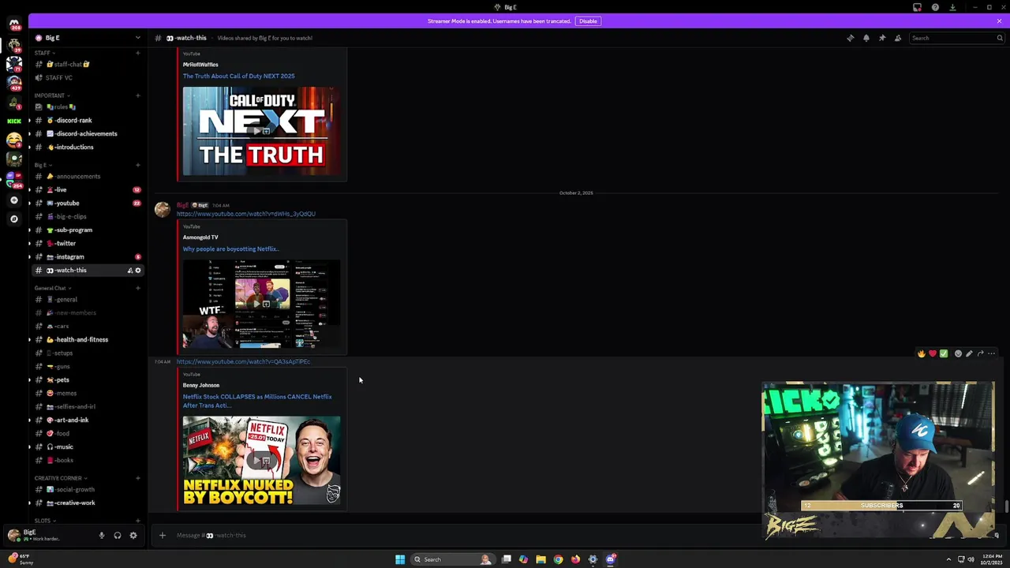The width and height of the screenshot is (1010, 568).
Task: Add heart reaction on message toolbar
Action: click(x=932, y=354)
